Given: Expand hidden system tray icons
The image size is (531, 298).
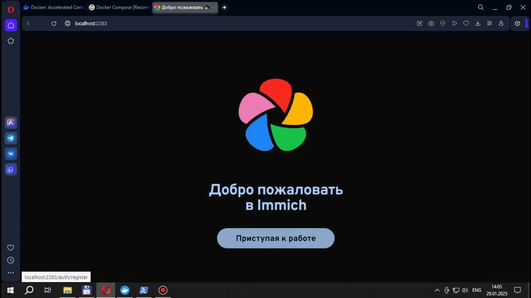Looking at the screenshot, I should point(437,290).
